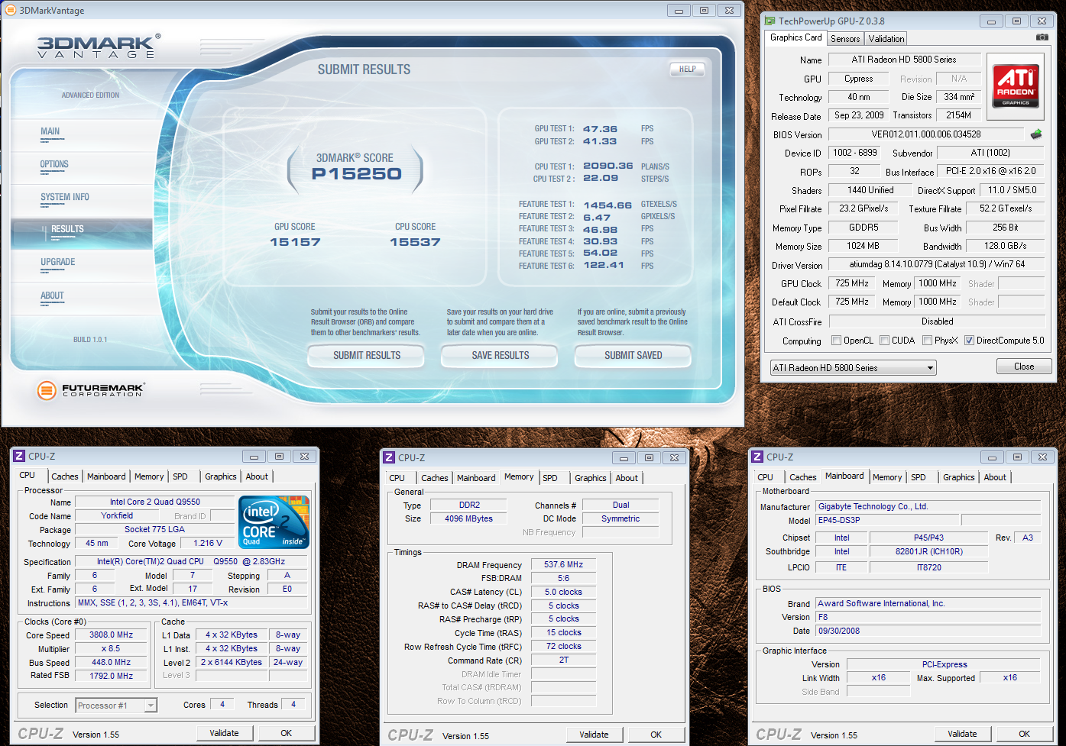Click Validate in CPU-Z Memory window
The image size is (1066, 746).
tap(594, 735)
